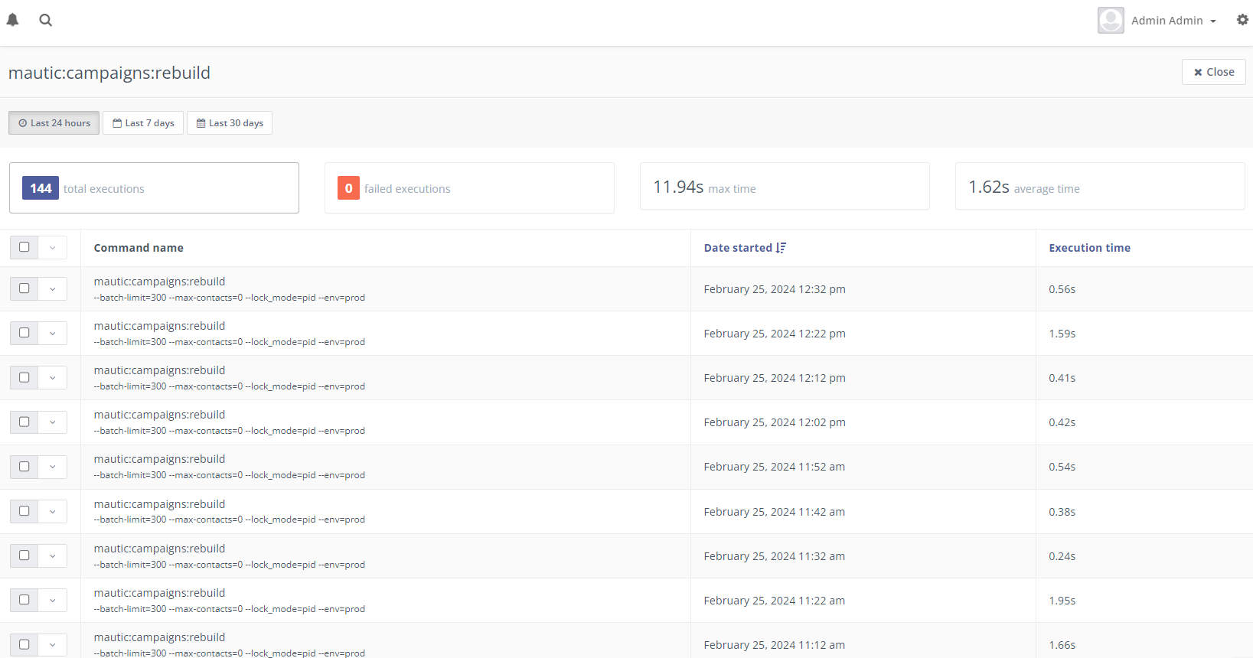This screenshot has height=658, width=1253.
Task: Open row actions dropdown for 11:42 am
Action: (53, 511)
